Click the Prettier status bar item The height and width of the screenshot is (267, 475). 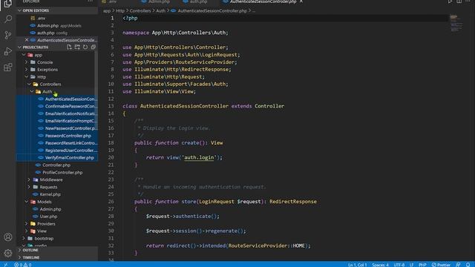pos(441,265)
